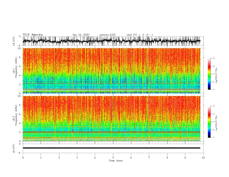The width and height of the screenshot is (229, 177).
Task: Click time axis tick label "9"
Action: tap(185, 158)
